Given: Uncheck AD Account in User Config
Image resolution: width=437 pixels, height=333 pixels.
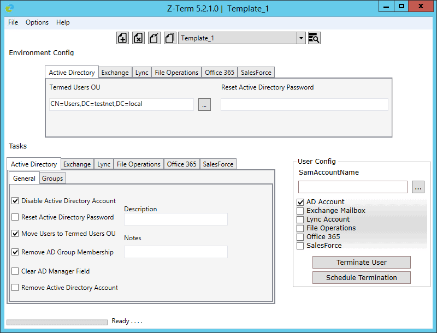Looking at the screenshot, I should [300, 202].
